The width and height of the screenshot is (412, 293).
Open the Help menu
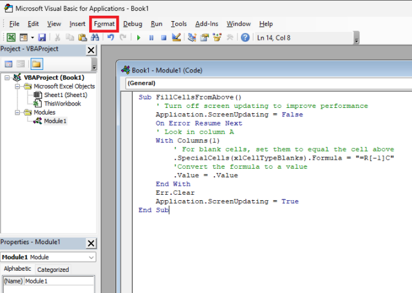(x=266, y=24)
